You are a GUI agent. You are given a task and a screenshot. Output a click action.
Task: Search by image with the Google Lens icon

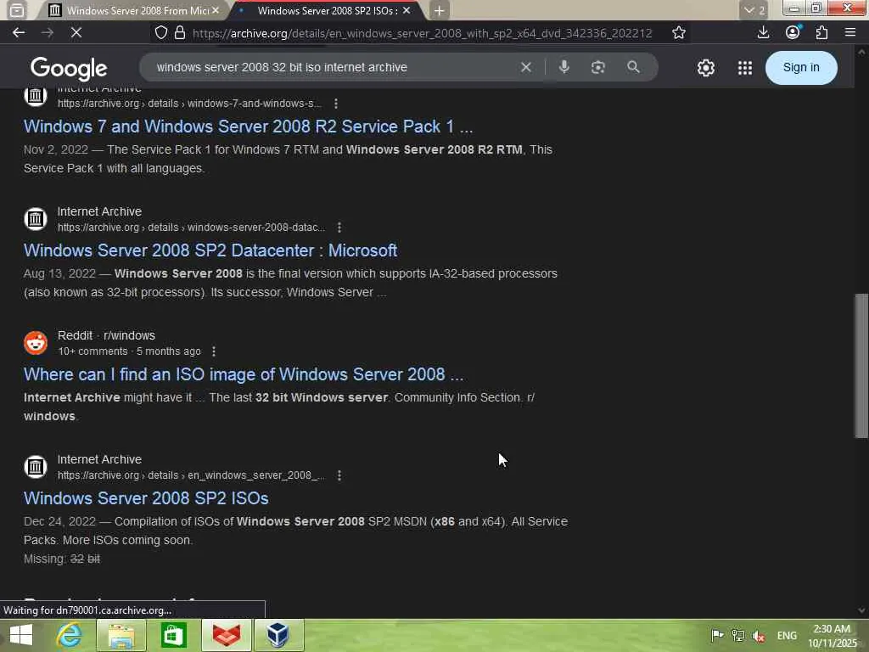pyautogui.click(x=598, y=67)
